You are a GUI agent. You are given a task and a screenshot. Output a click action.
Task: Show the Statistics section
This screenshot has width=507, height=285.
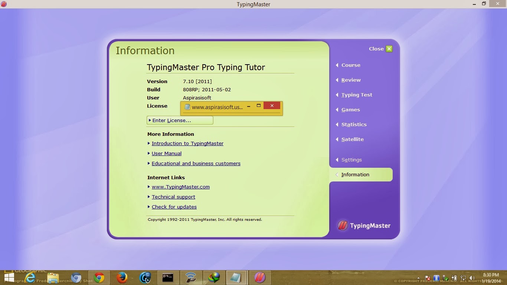pos(354,124)
